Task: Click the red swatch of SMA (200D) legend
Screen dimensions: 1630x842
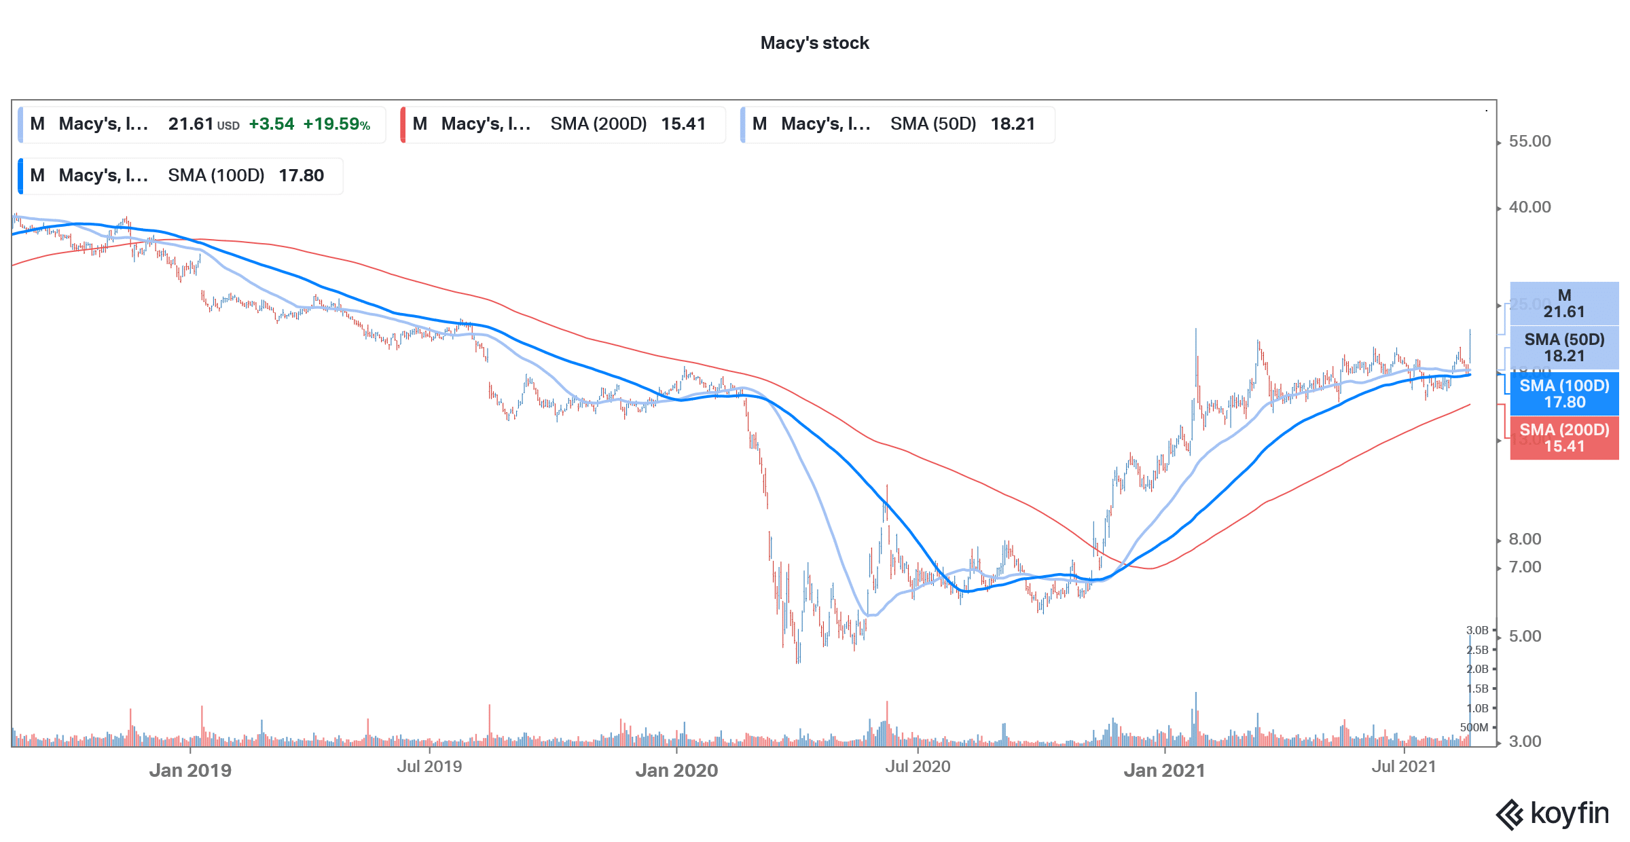Action: point(403,124)
